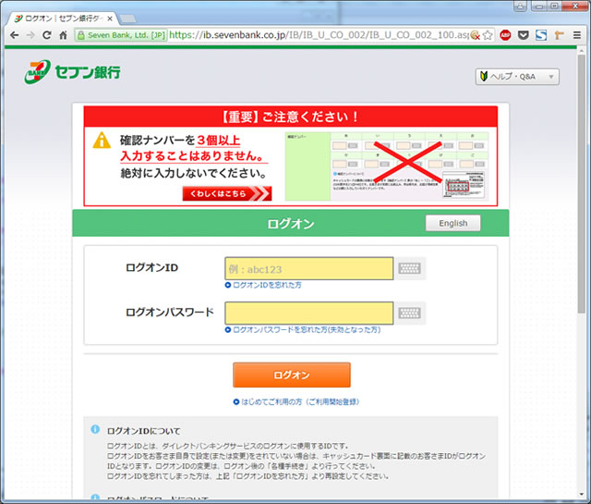Click the セブン銀行 logo
Screen dimensions: 591x504
click(72, 72)
